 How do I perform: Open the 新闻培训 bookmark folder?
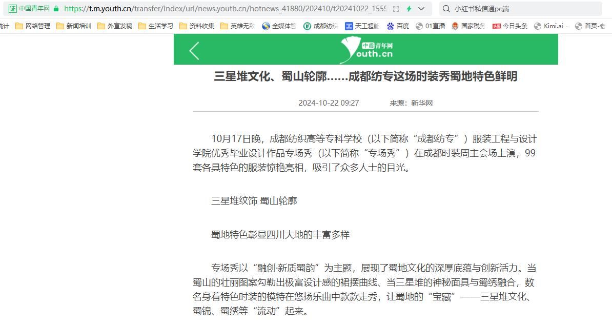pos(74,26)
